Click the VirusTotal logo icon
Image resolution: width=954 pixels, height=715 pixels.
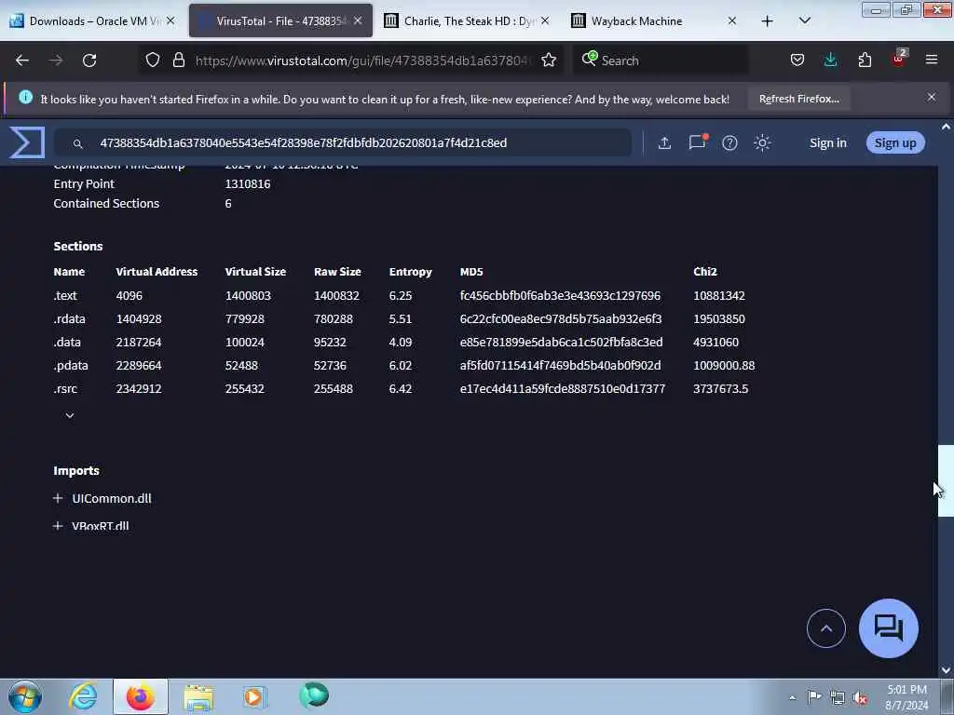27,142
